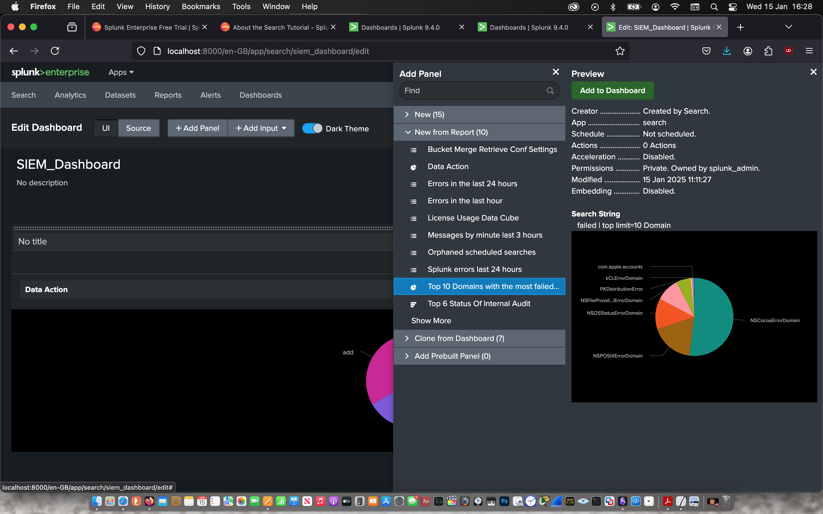823x514 pixels.
Task: Toggle the Dark Theme switch
Action: point(311,128)
